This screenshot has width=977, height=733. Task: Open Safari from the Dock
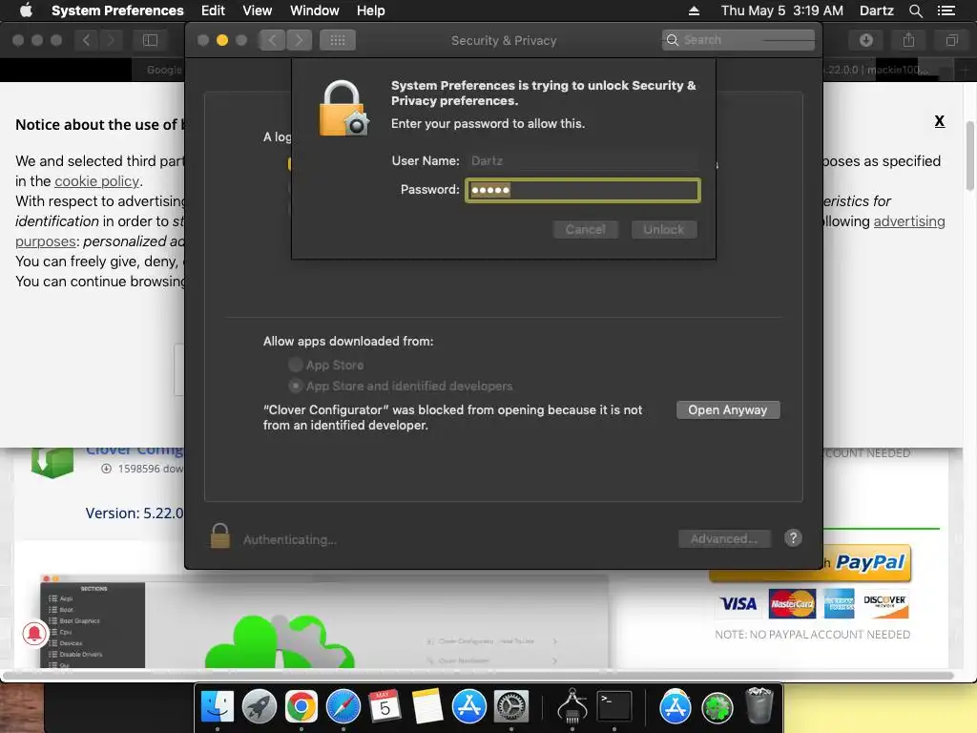pyautogui.click(x=343, y=707)
